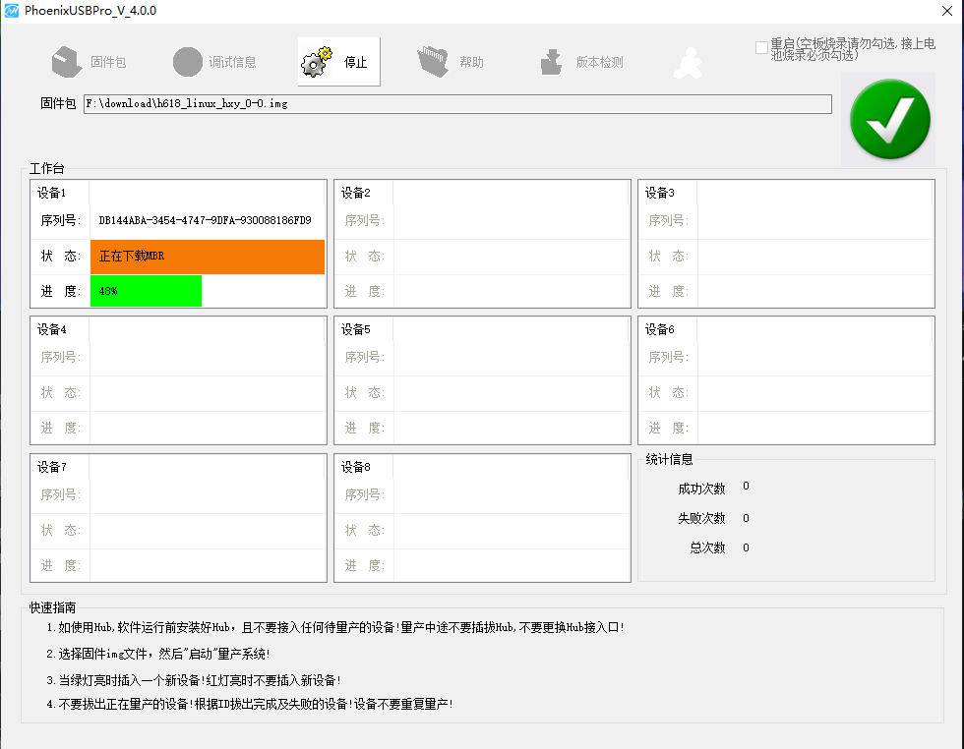This screenshot has width=964, height=749.
Task: Click the 失败次数 failure count value
Action: coord(746,518)
